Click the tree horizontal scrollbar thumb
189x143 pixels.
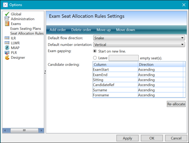pos(24,130)
